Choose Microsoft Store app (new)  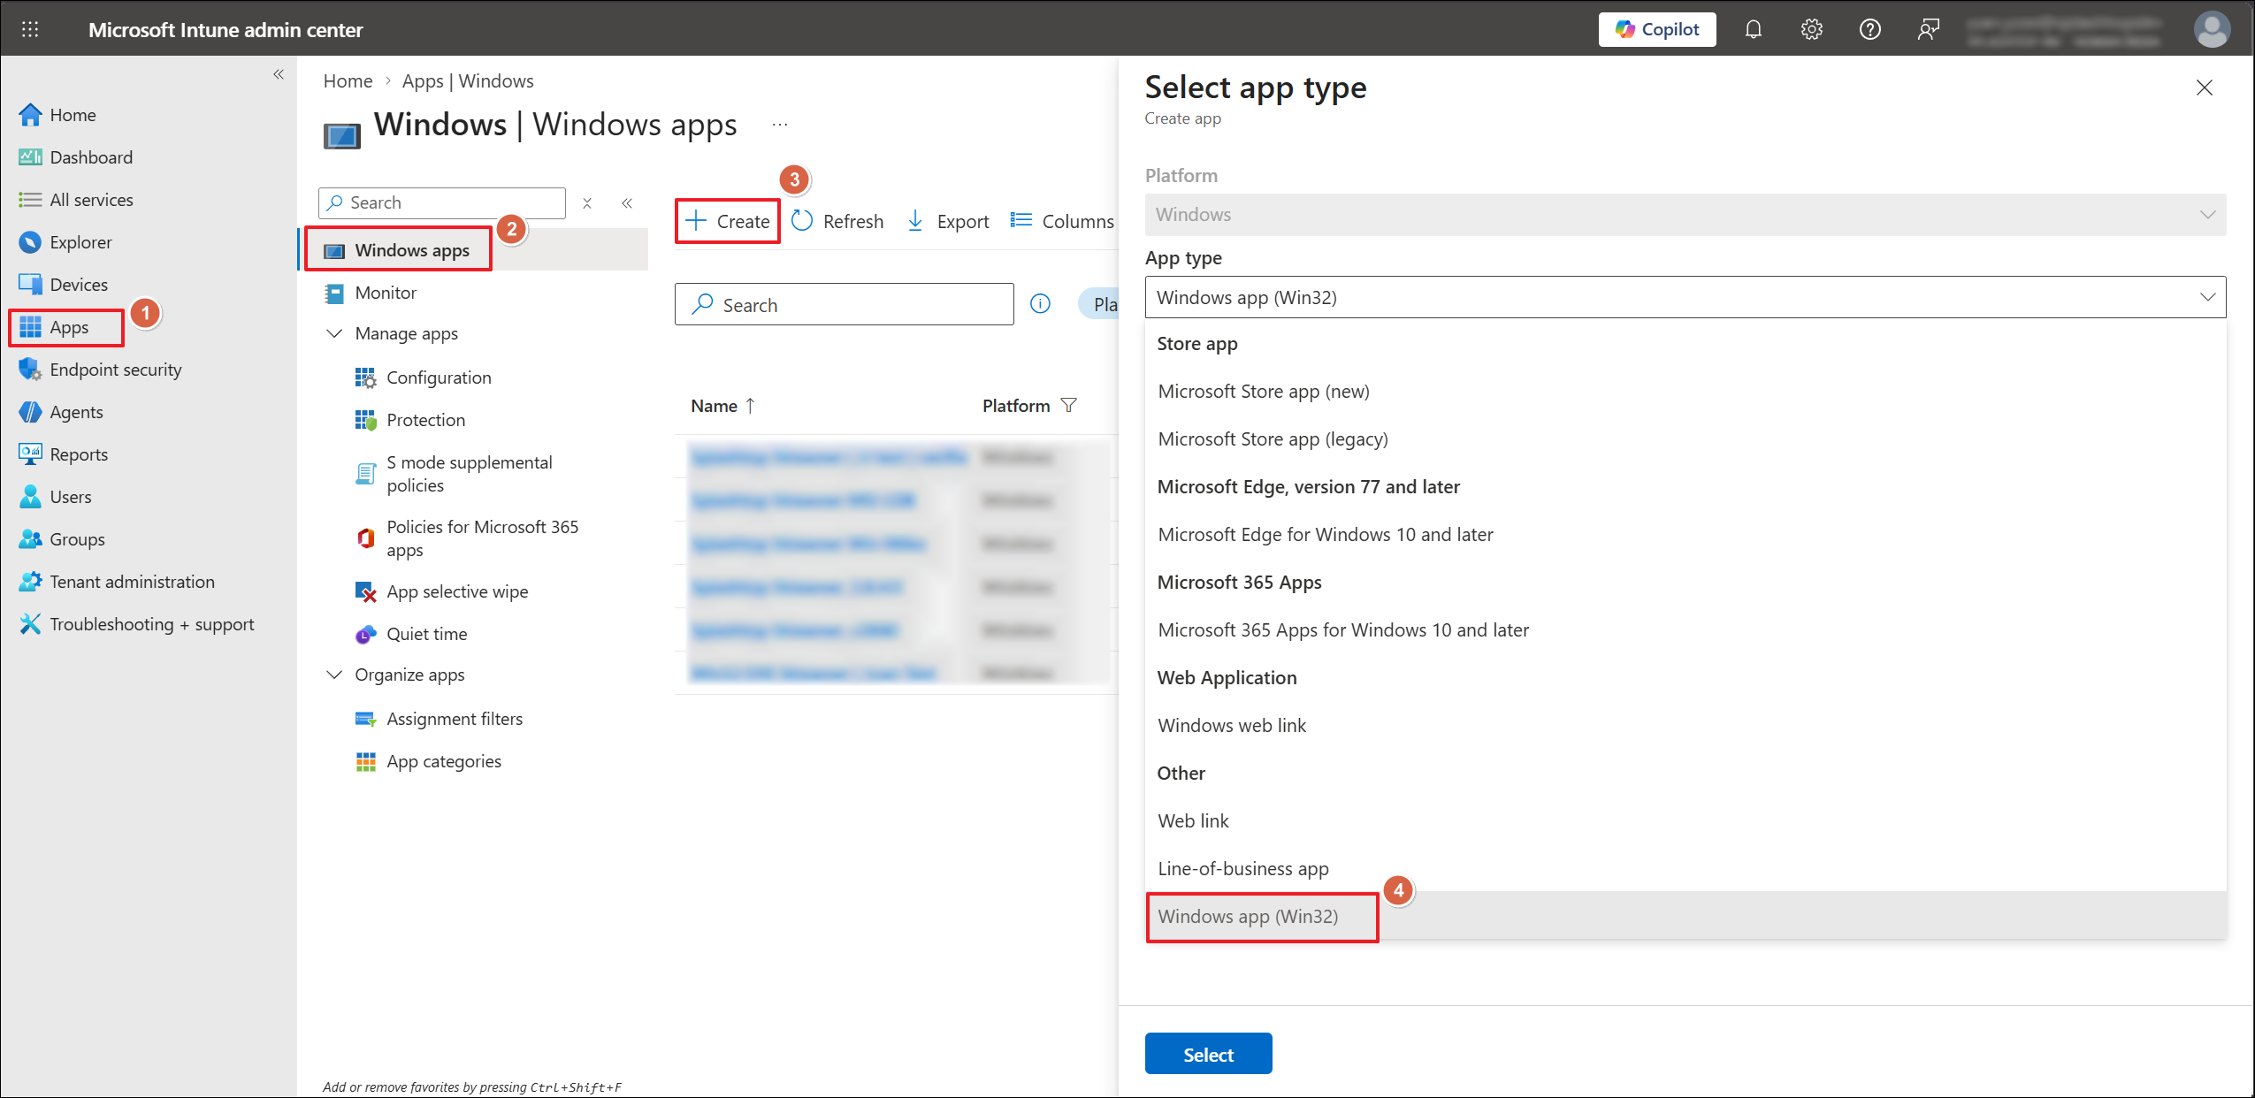(1686, 392)
